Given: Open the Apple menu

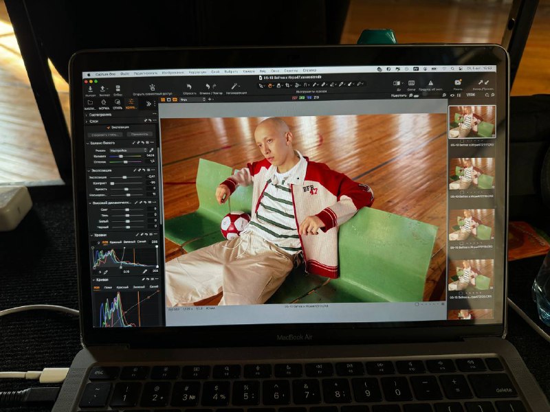Looking at the screenshot, I should pyautogui.click(x=89, y=75).
